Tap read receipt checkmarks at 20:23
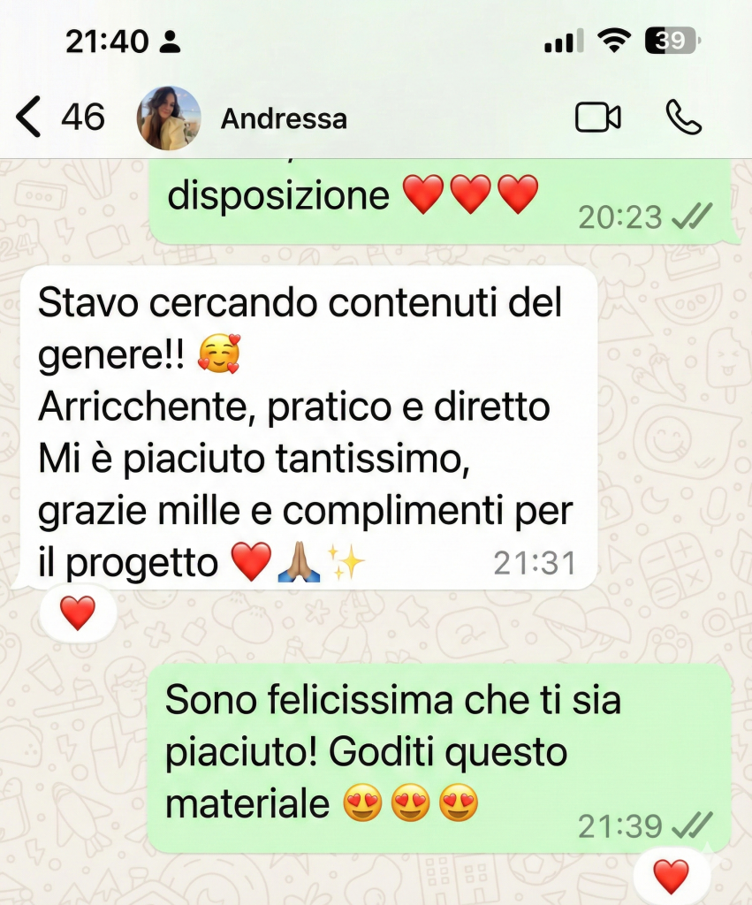Screen dimensions: 752x905 [x=693, y=217]
